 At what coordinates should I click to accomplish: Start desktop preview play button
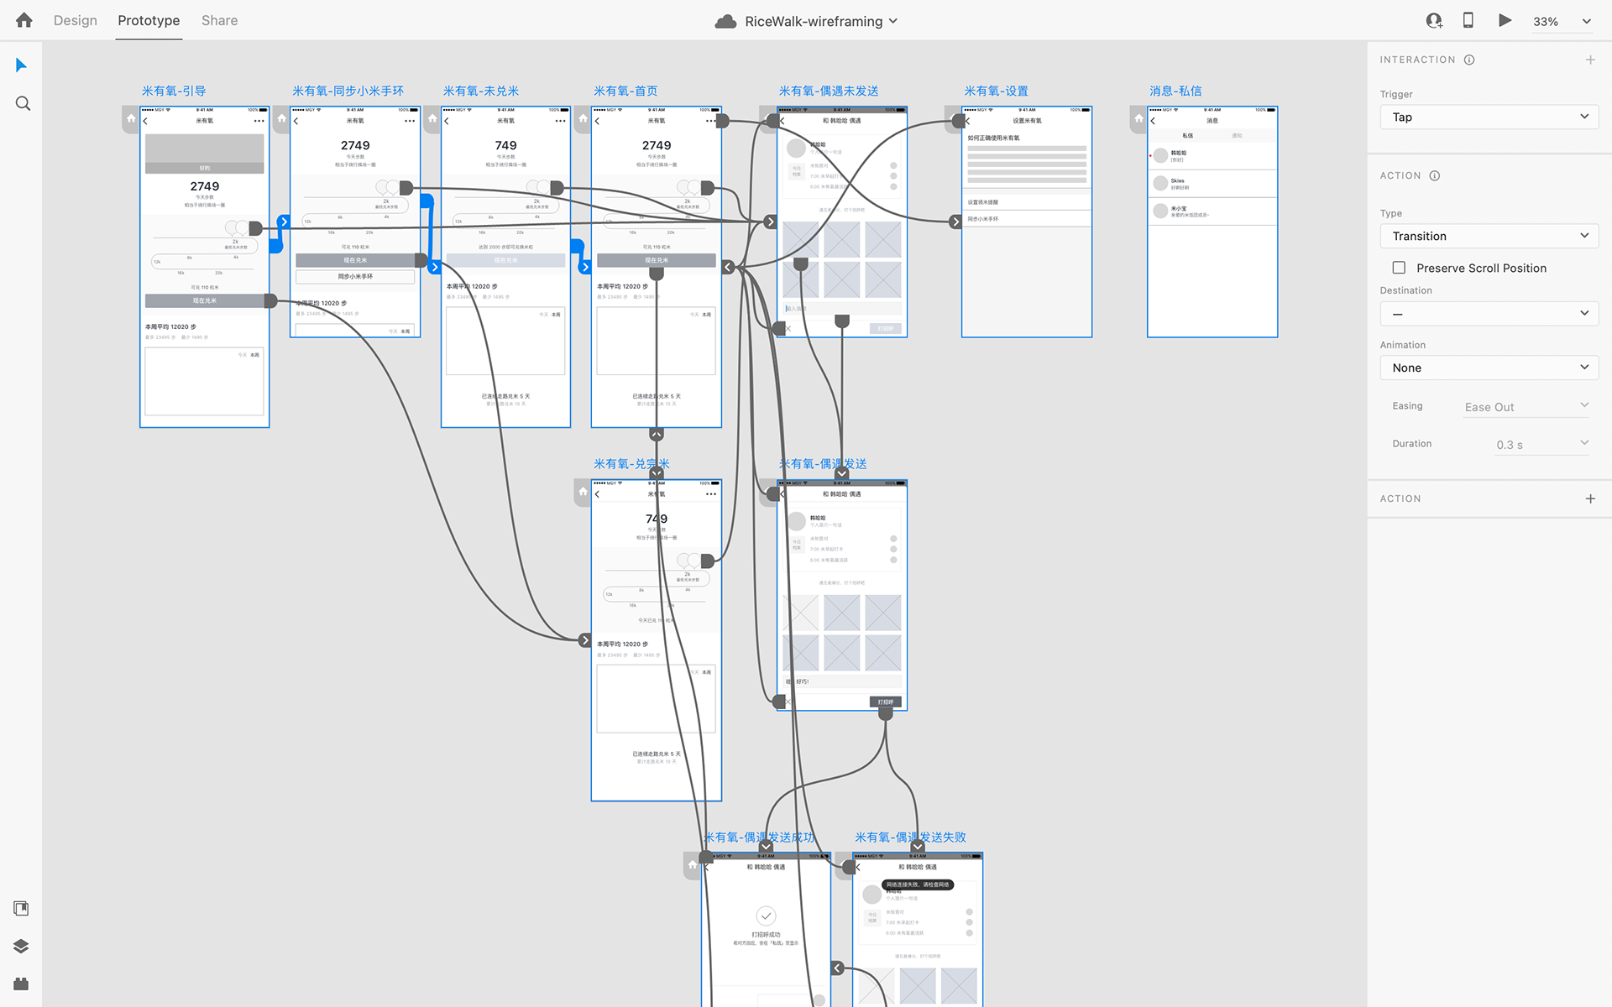point(1505,20)
